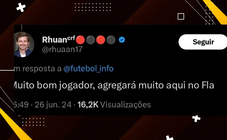This screenshot has width=227, height=140.
Task: Click the first red circle emoji
Action: pyautogui.click(x=80, y=40)
